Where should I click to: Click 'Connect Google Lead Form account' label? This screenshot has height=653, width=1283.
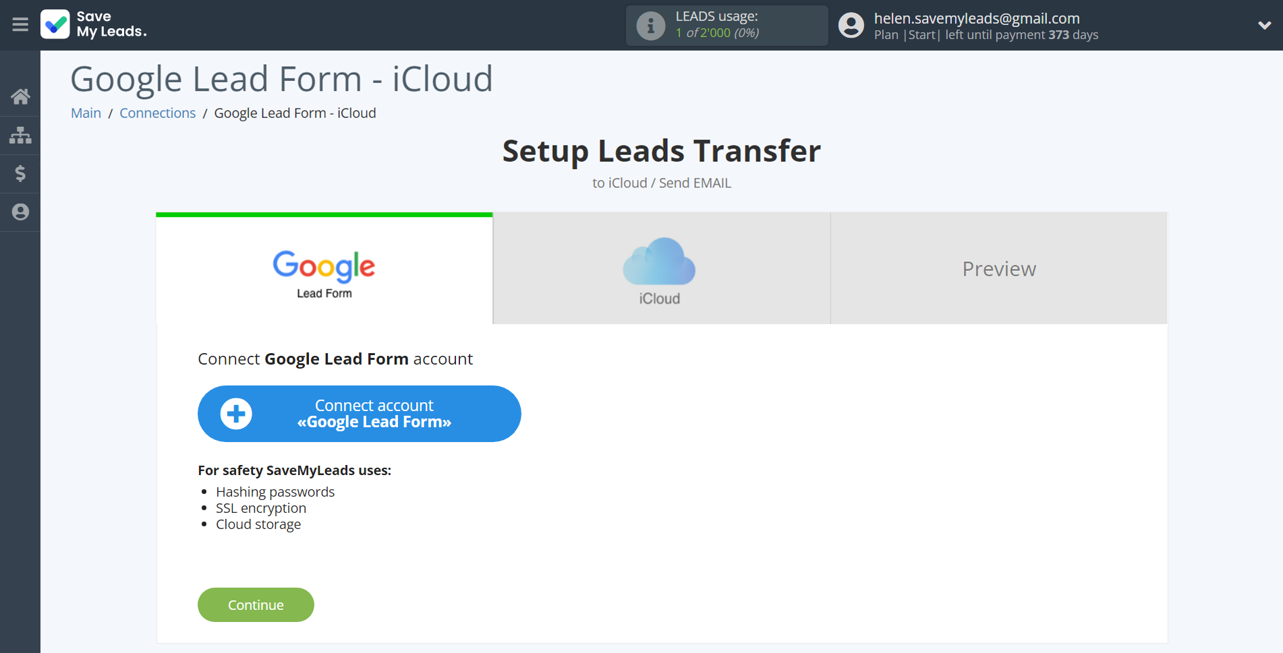[x=335, y=359]
